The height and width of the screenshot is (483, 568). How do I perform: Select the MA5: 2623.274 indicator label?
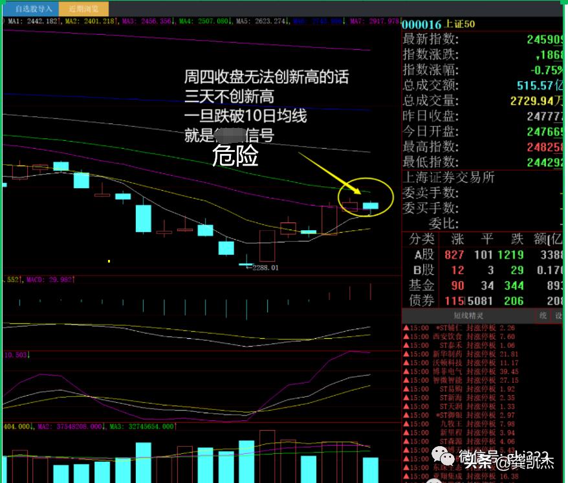(263, 21)
